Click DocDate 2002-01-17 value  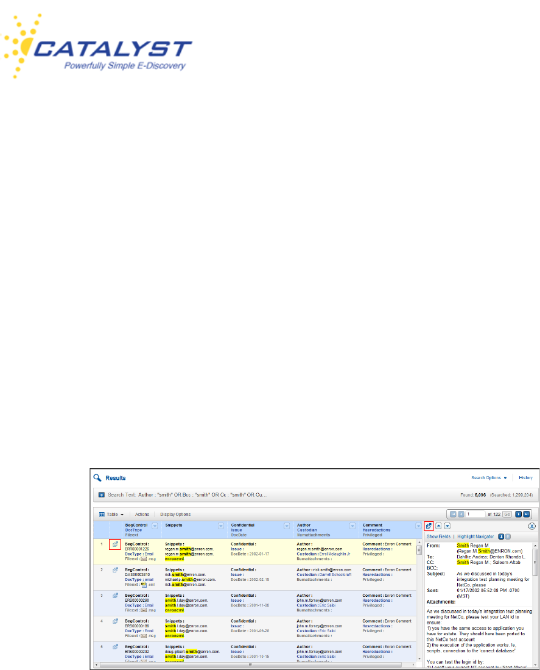[259, 554]
